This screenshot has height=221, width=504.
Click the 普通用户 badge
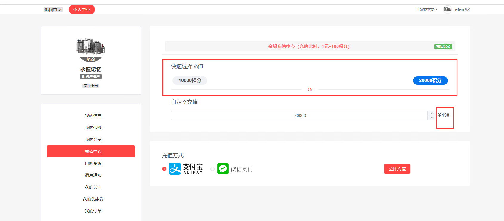(91, 76)
